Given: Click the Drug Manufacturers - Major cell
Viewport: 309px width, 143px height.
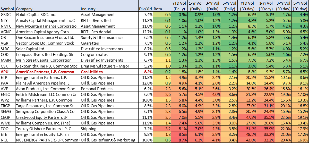Looking at the screenshot, I should [109, 66].
